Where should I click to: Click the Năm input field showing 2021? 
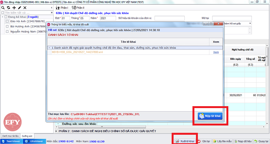click(108, 18)
